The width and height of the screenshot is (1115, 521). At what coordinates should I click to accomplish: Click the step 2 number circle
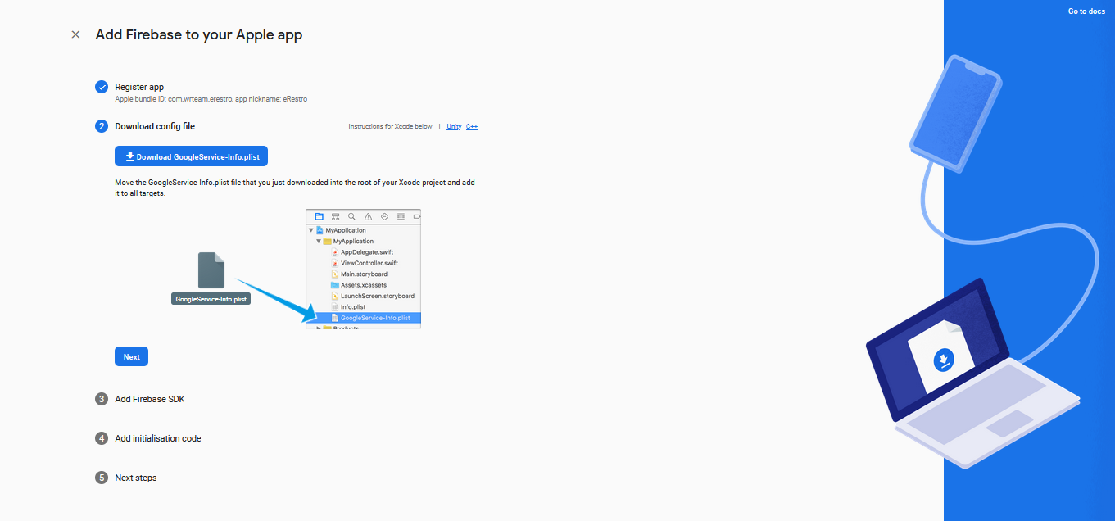[102, 126]
